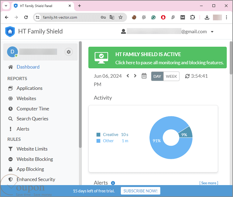Image resolution: width=233 pixels, height=197 pixels.
Task: Click the SUBSCRIBE NOW! button
Action: click(x=140, y=191)
